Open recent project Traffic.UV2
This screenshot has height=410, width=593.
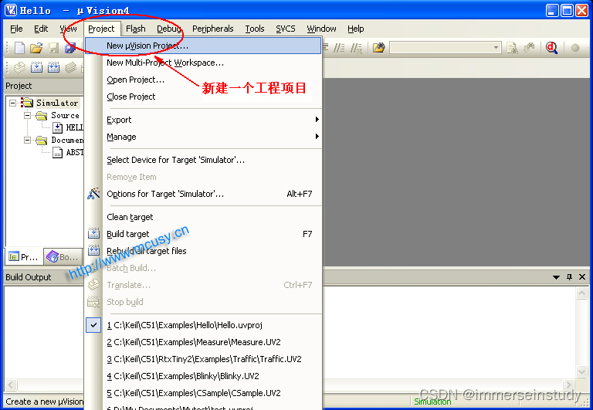click(x=212, y=359)
